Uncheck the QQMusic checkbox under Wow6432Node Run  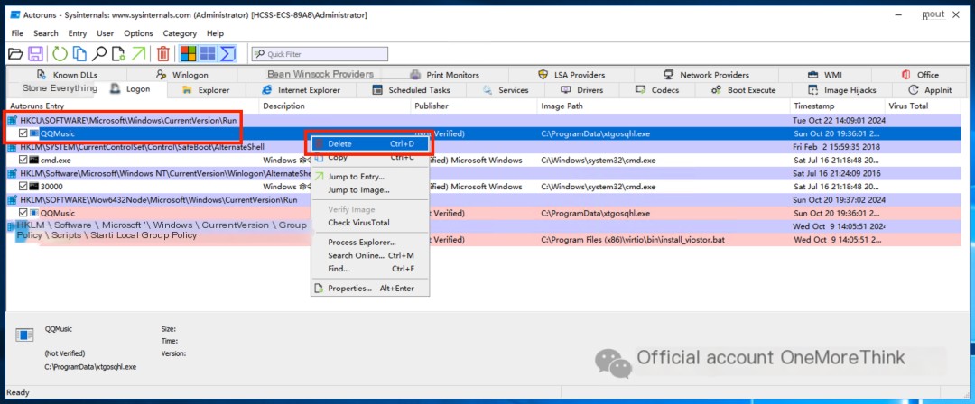click(x=23, y=213)
